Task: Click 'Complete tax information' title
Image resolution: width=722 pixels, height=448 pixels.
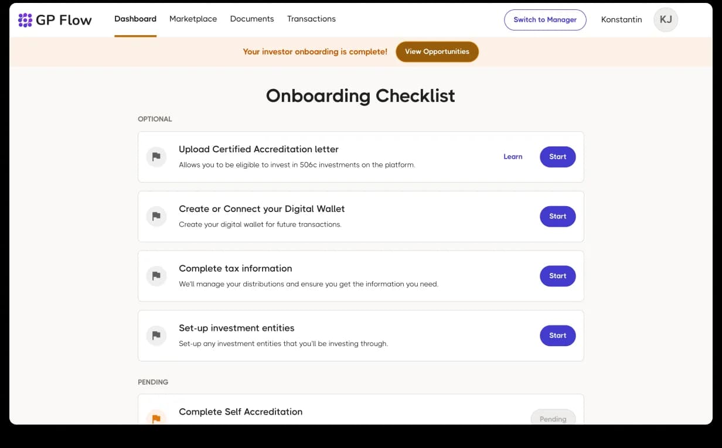Action: point(236,269)
